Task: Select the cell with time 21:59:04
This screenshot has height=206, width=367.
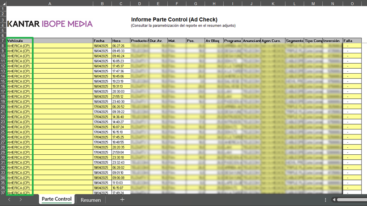Action: click(121, 153)
